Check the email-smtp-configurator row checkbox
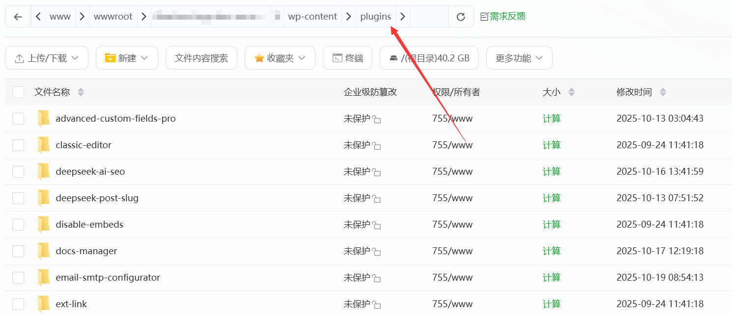Screen dimensions: 732x315 pos(18,277)
